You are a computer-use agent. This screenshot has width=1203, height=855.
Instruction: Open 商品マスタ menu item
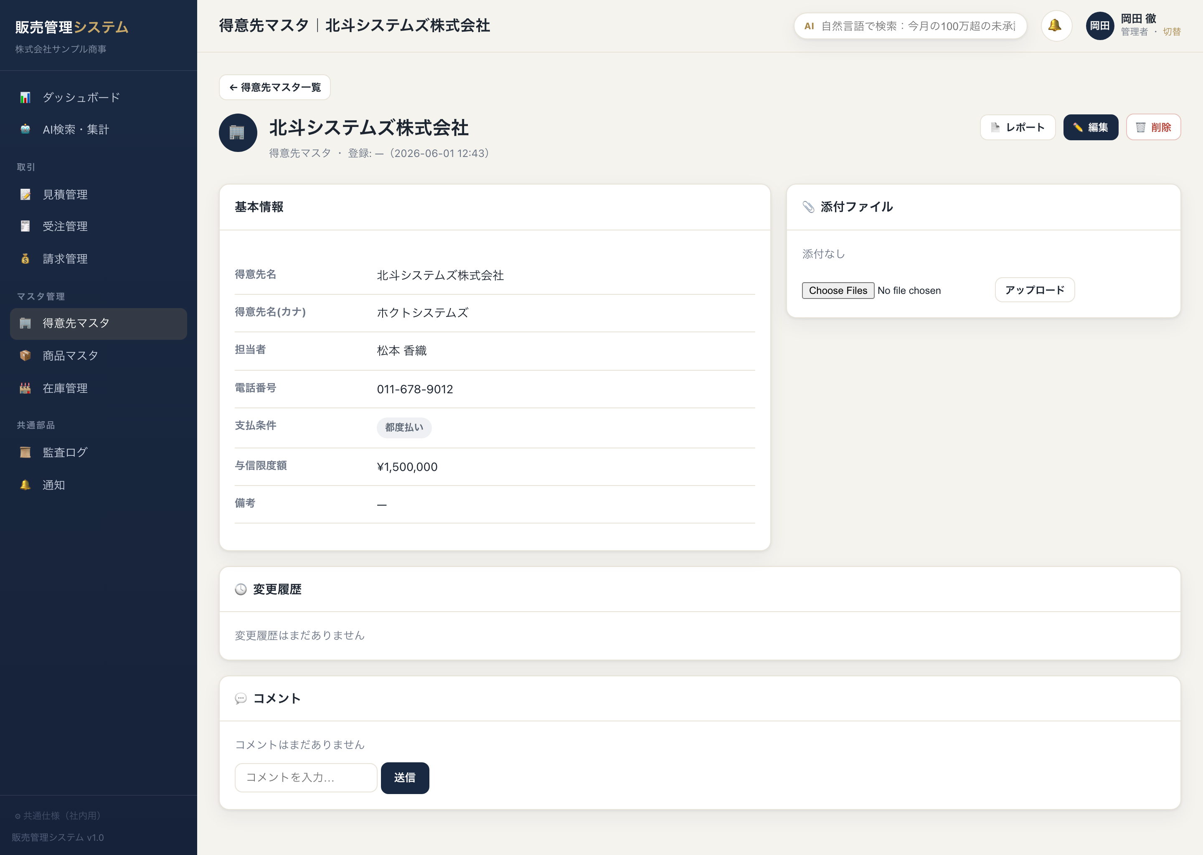99,355
